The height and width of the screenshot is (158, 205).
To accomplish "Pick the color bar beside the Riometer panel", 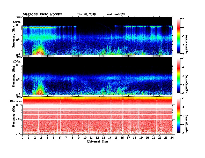I will 179,116.
